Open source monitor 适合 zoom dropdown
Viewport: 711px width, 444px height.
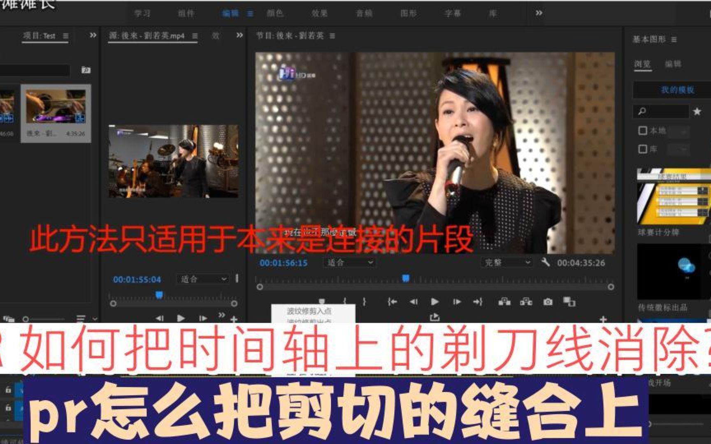(x=203, y=279)
